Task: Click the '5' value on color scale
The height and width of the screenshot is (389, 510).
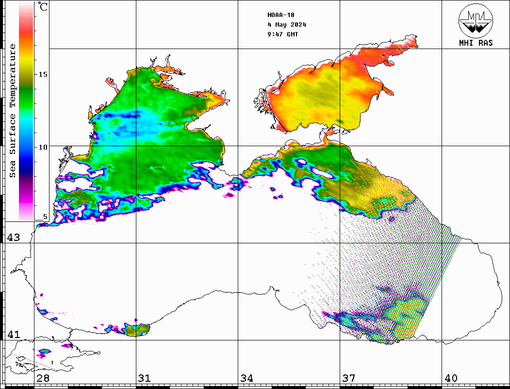Action: click(45, 217)
